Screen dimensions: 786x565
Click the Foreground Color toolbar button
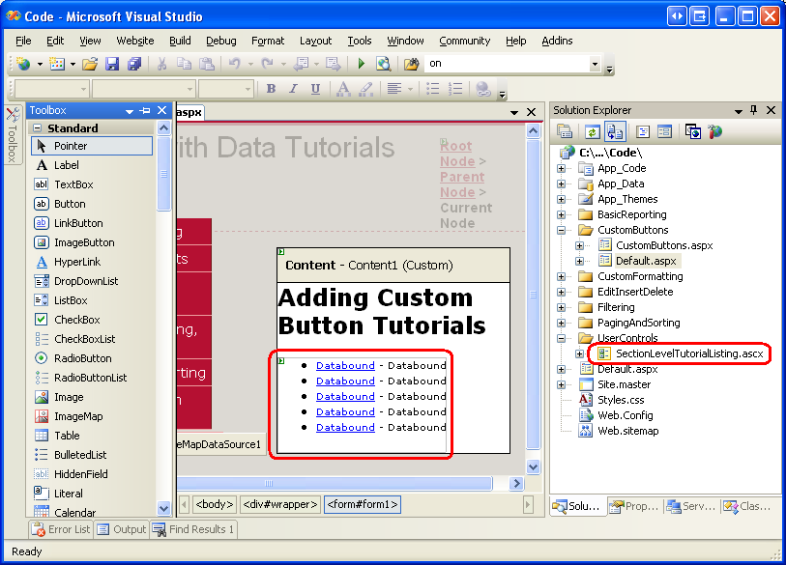(342, 89)
